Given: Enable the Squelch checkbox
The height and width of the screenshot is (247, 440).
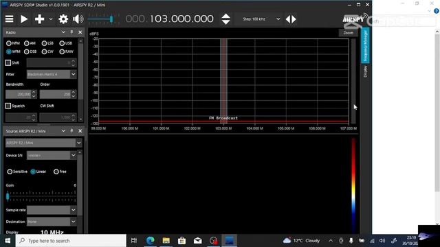Looking at the screenshot, I should (8, 106).
